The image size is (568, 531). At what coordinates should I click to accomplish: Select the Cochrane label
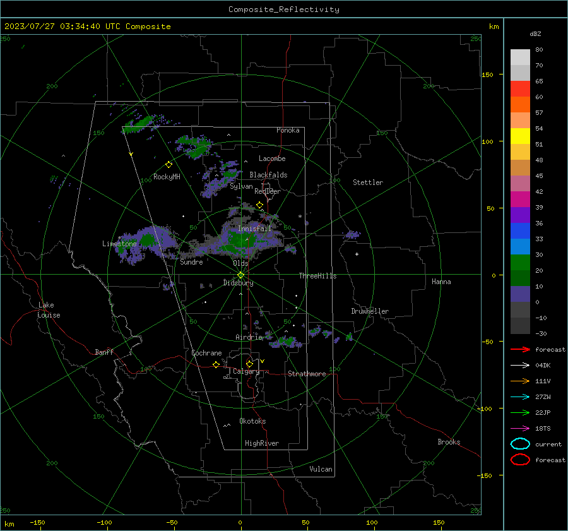click(206, 353)
